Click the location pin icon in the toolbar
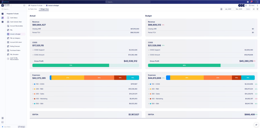 click(257, 9)
